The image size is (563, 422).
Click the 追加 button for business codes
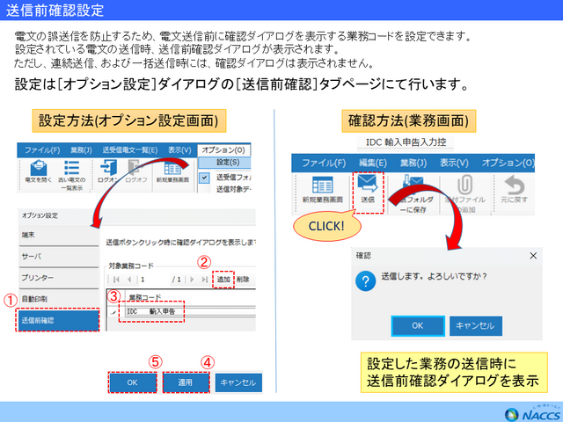pos(223,280)
